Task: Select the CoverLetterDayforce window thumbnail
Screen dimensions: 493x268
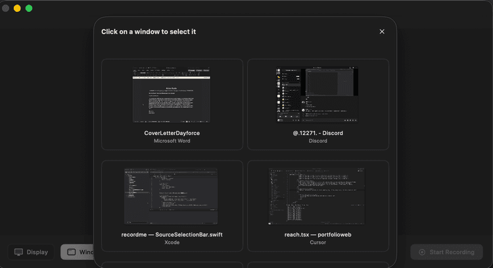Action: point(172,94)
